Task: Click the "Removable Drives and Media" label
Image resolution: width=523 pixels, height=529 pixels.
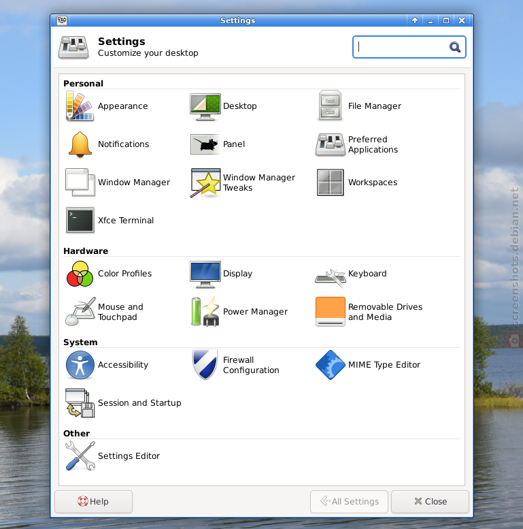Action: click(x=385, y=312)
